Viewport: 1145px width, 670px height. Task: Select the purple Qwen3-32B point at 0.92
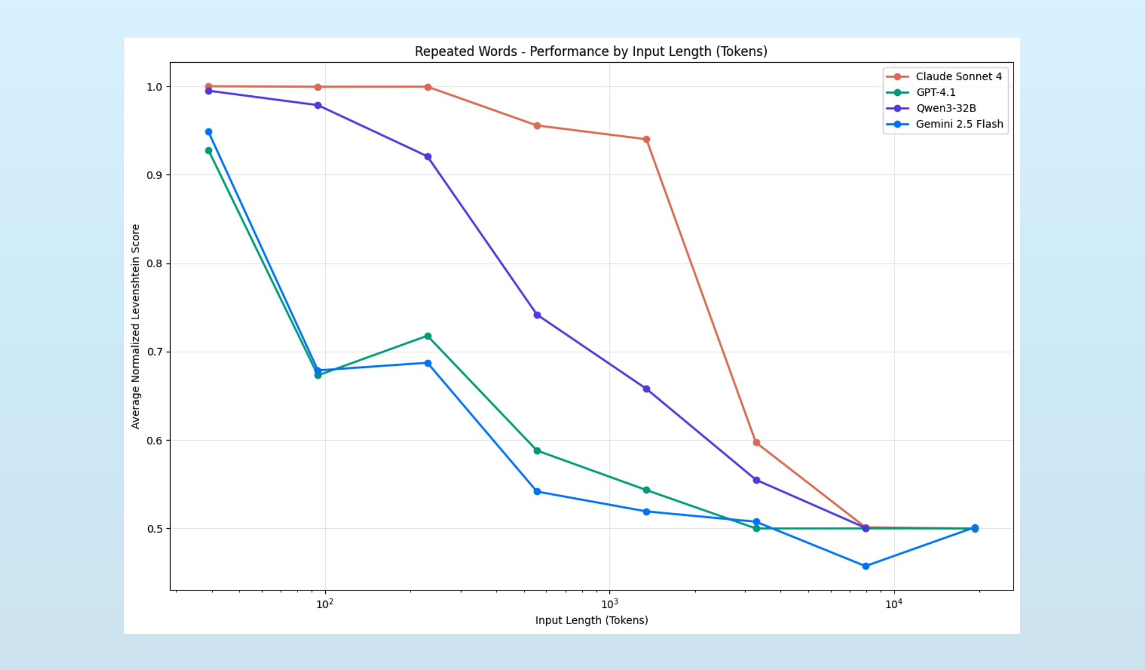(x=428, y=156)
